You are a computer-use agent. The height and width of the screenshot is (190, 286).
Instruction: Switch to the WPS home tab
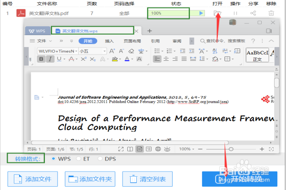(37, 31)
